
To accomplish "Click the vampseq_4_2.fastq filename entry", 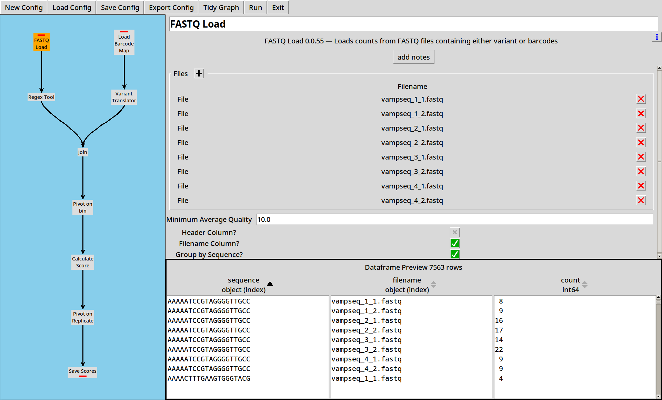I will pyautogui.click(x=412, y=201).
